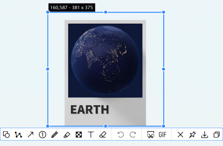
Task: Click the bottom-right selection handle
Action: coord(164,126)
